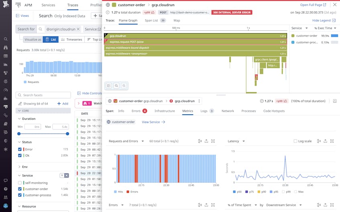
Task: Click the sidebar dashboards chart icon
Action: (6, 64)
